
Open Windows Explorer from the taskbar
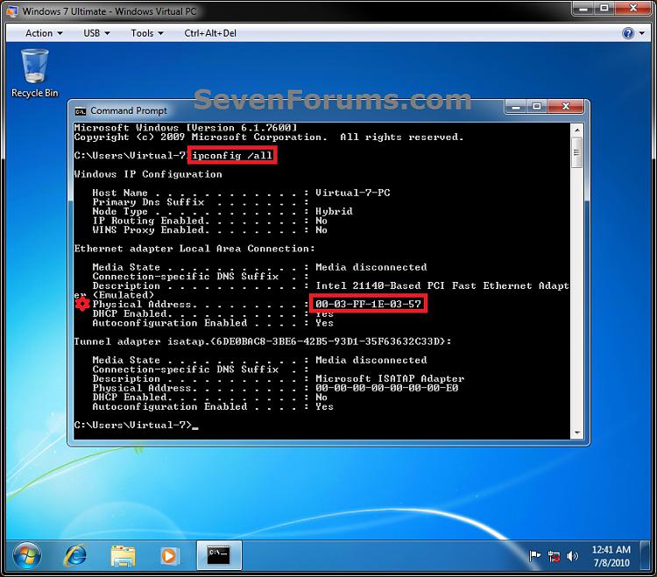(x=123, y=556)
